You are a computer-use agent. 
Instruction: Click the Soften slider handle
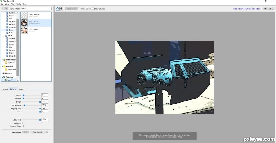pos(24,95)
